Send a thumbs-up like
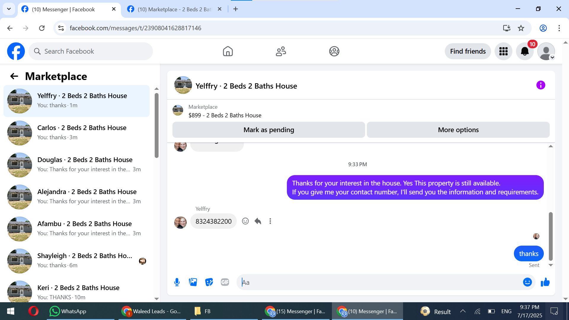The width and height of the screenshot is (569, 320). tap(545, 282)
